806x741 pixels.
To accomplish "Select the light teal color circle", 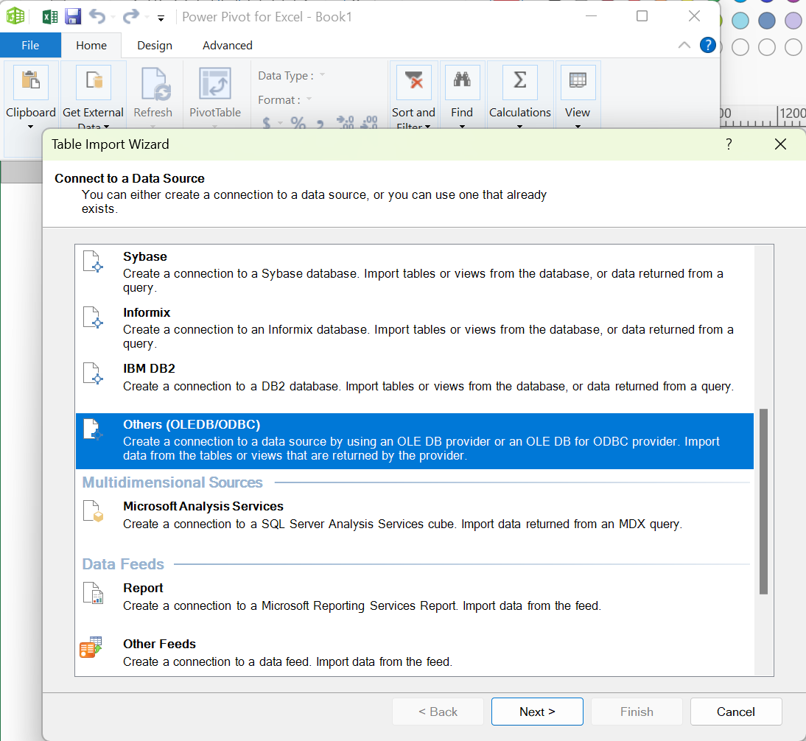I will coord(740,21).
